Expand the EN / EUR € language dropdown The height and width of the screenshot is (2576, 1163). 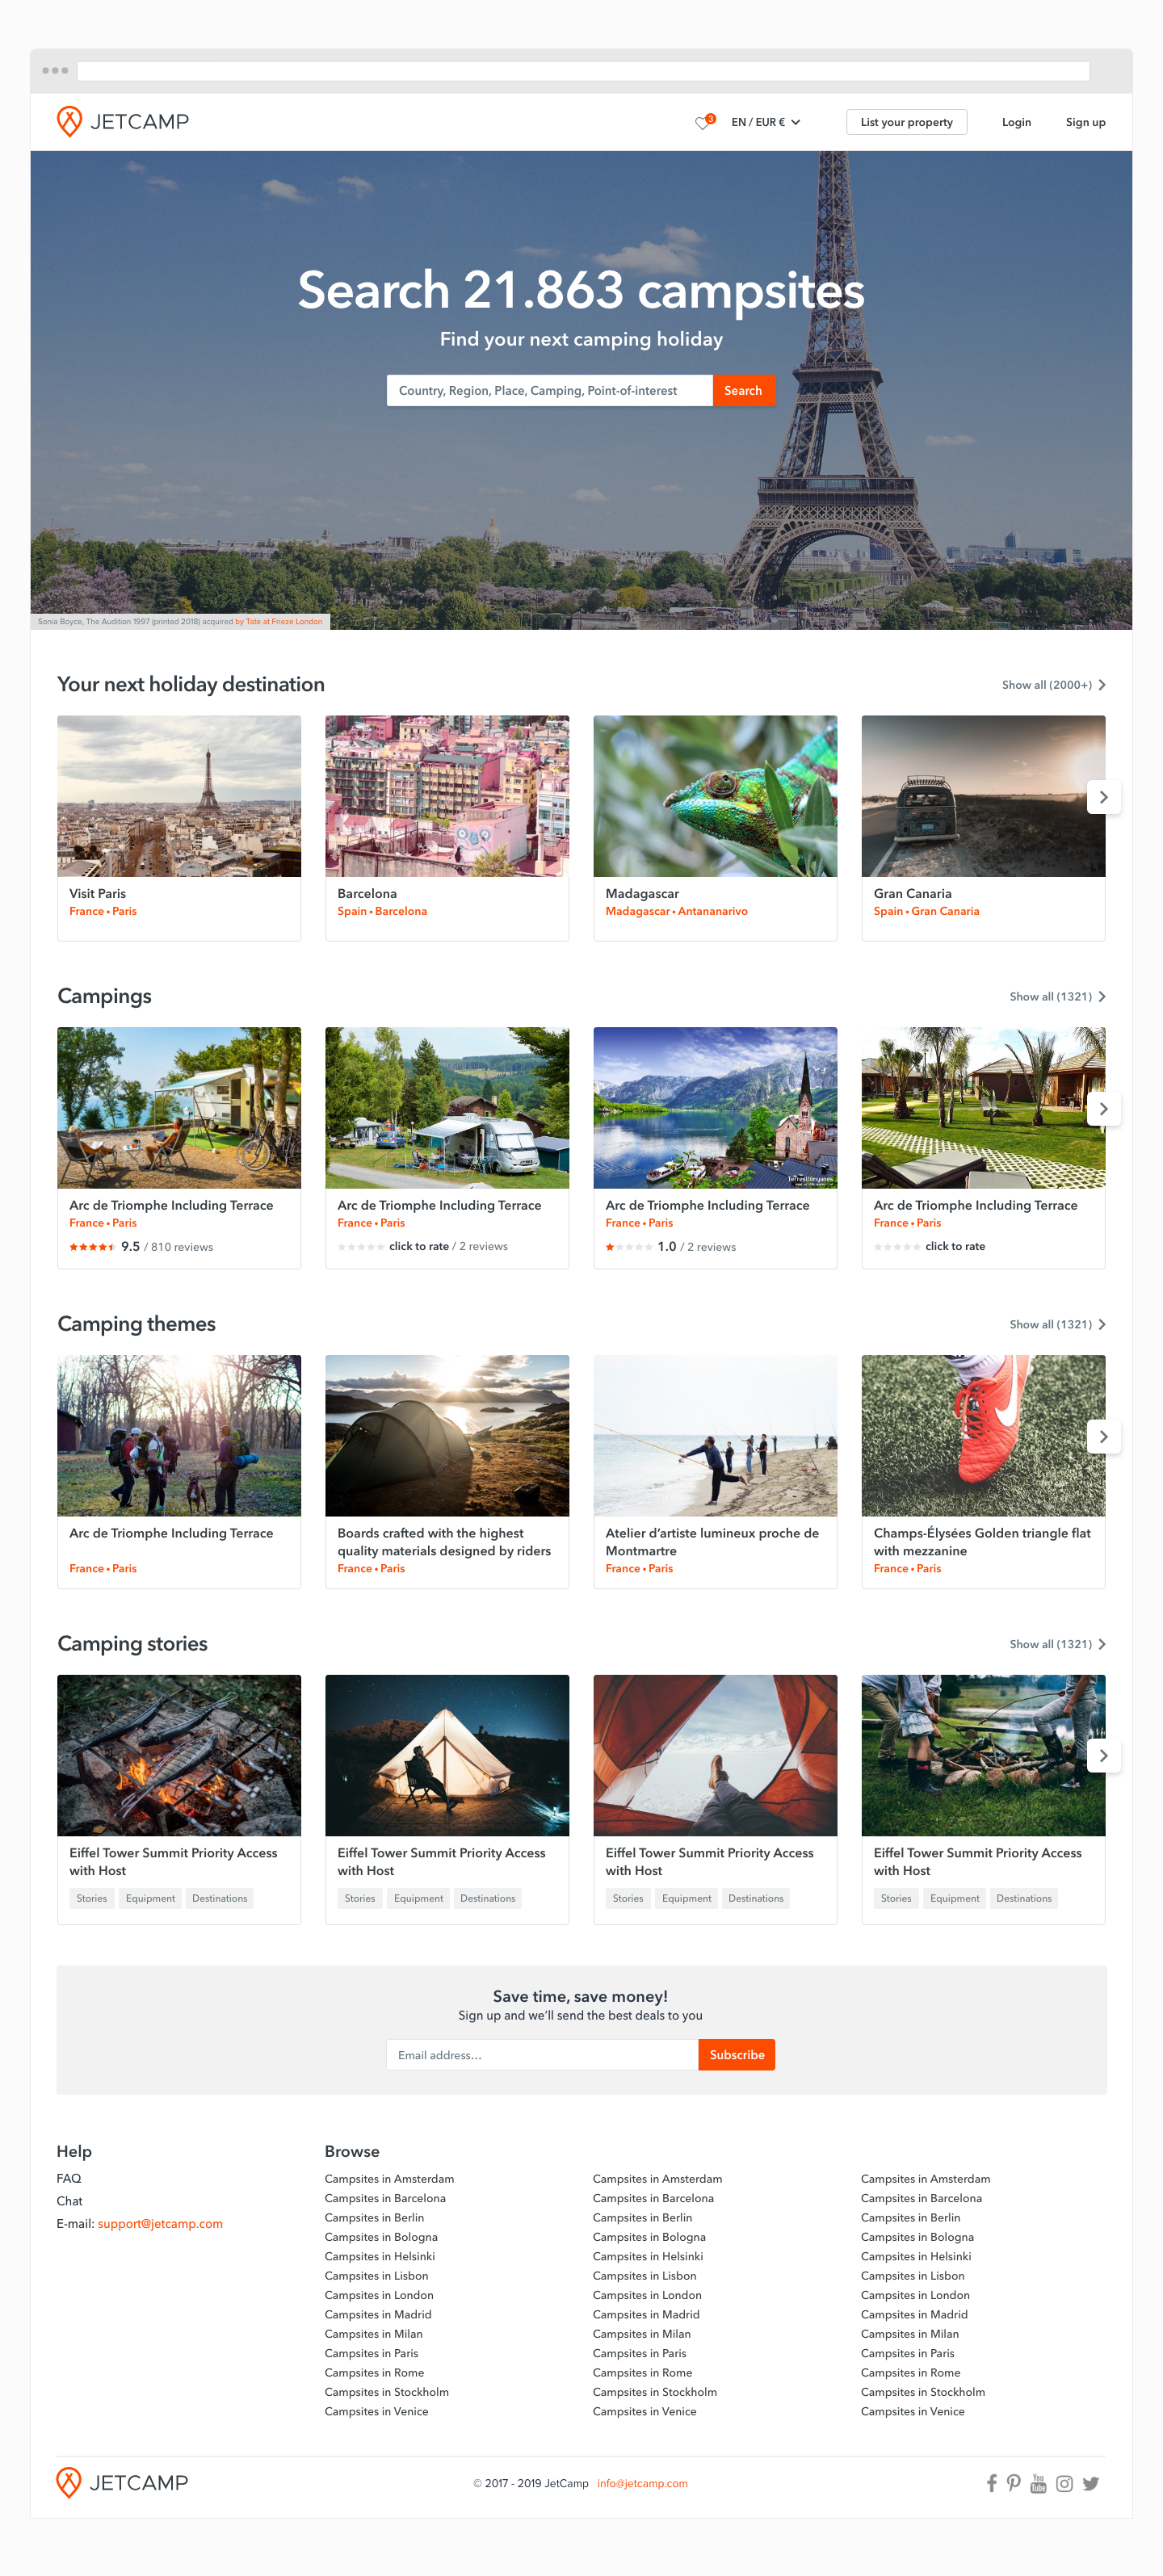point(766,122)
